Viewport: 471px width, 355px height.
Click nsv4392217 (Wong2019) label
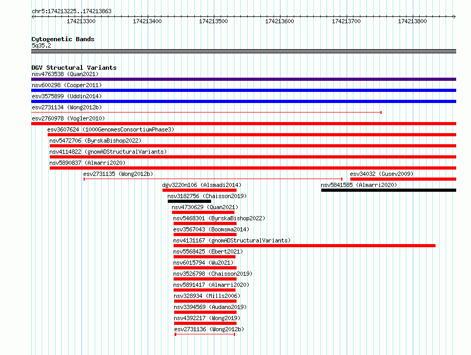pos(207,318)
